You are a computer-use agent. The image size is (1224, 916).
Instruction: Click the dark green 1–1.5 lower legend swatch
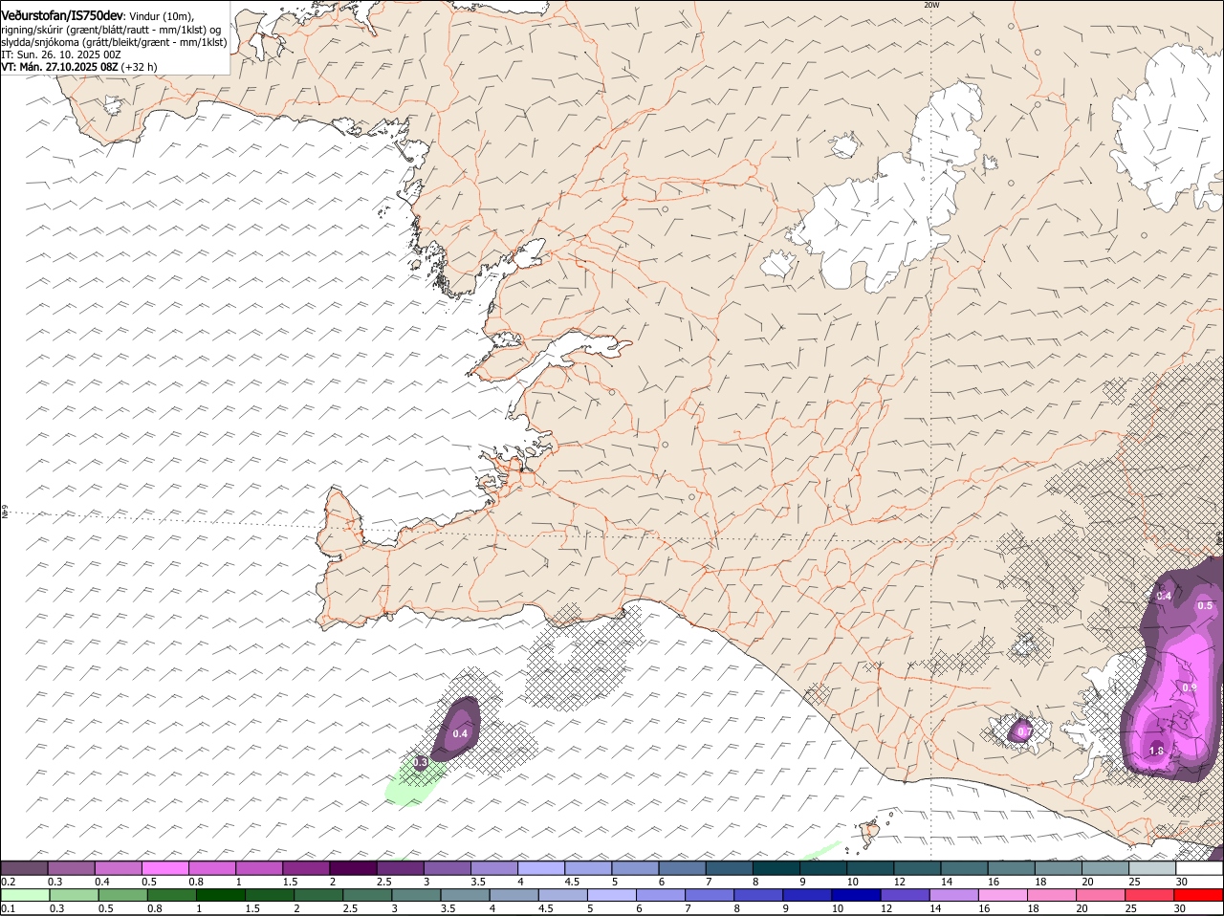click(220, 895)
